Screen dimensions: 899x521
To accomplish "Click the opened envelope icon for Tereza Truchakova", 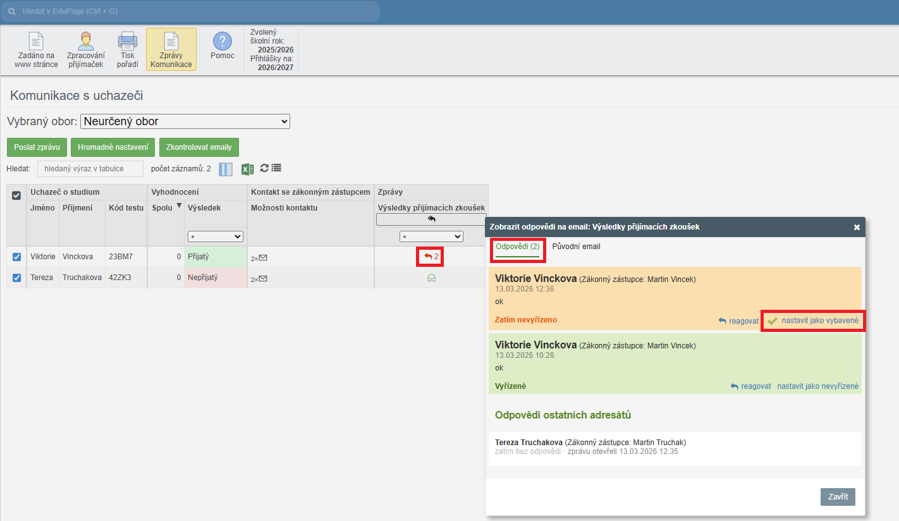I will (x=431, y=278).
